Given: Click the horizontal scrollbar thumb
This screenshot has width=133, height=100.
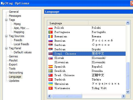Looking at the screenshot, I should [x=67, y=96].
